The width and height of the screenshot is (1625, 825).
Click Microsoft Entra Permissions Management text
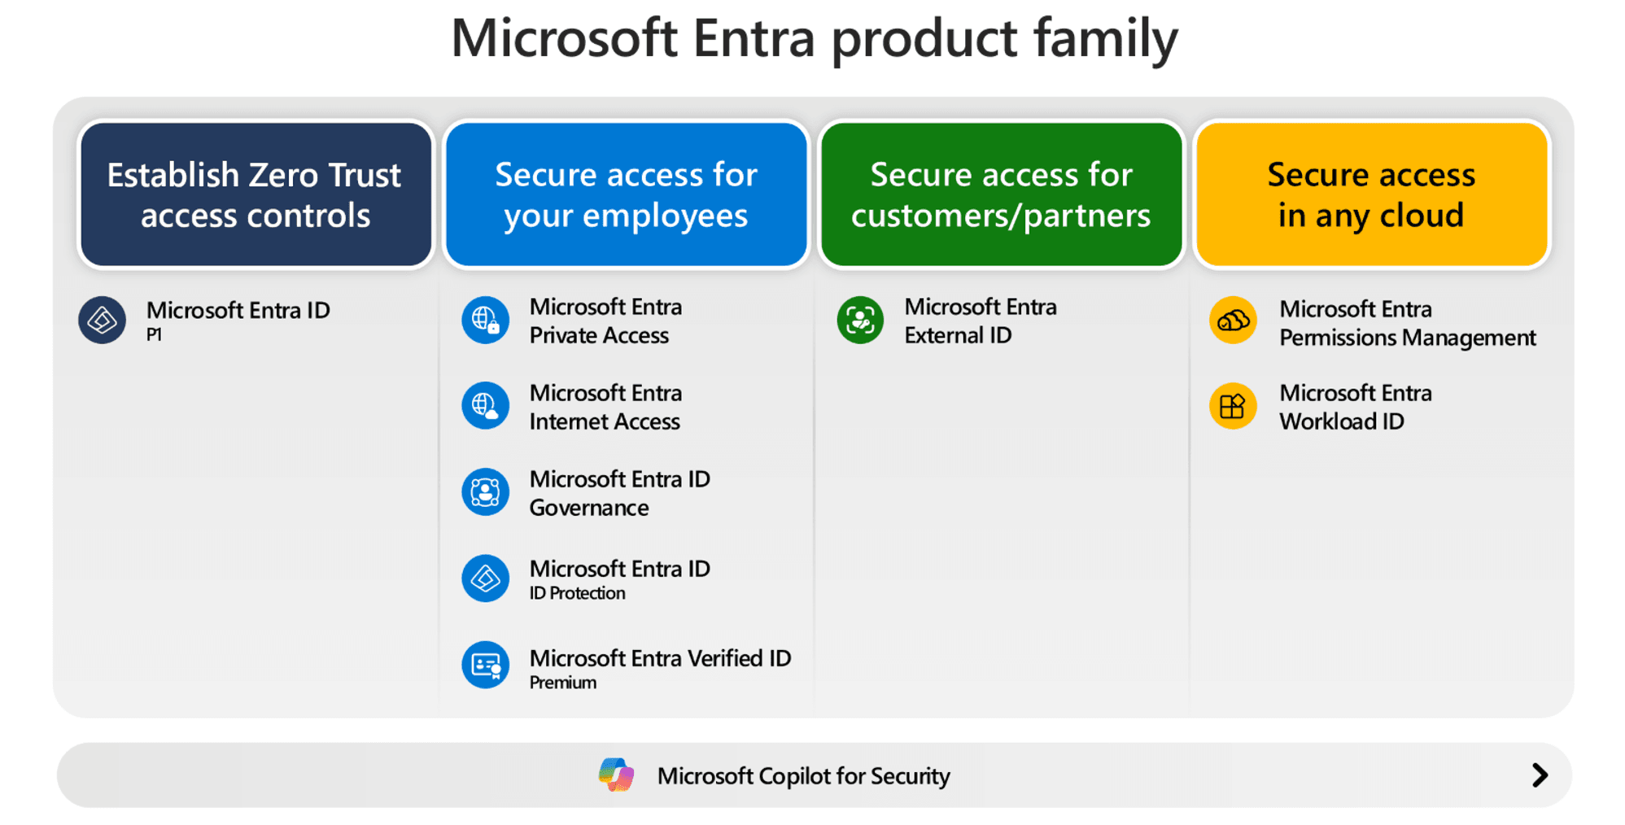(x=1407, y=323)
